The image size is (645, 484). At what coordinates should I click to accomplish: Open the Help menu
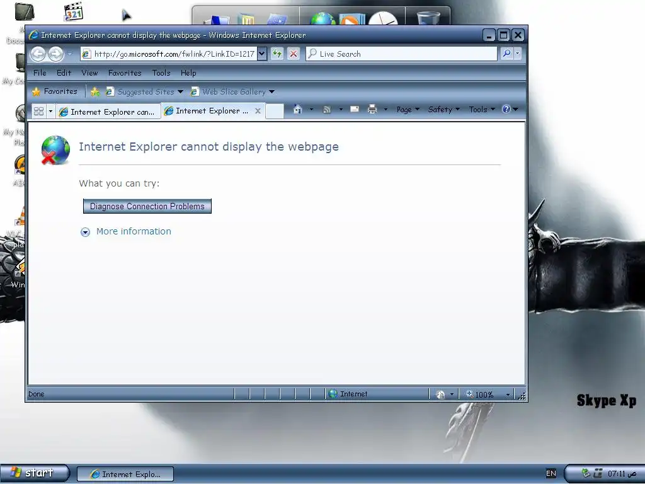188,73
